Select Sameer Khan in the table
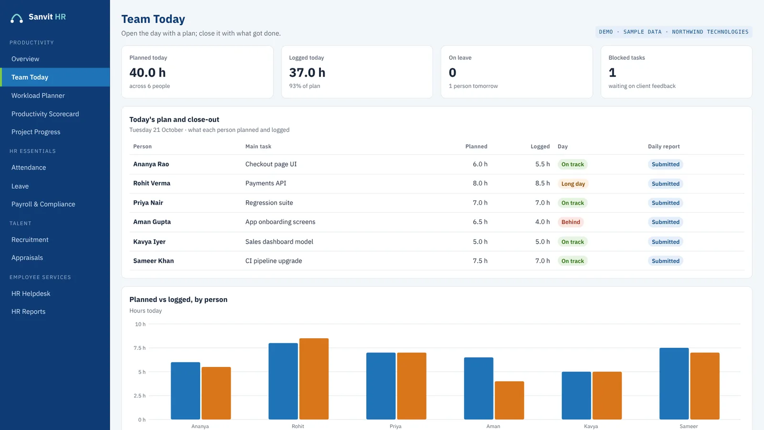Screen dimensions: 764x430 pos(153,261)
